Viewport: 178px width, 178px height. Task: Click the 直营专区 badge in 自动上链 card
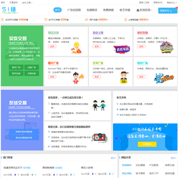122,49
